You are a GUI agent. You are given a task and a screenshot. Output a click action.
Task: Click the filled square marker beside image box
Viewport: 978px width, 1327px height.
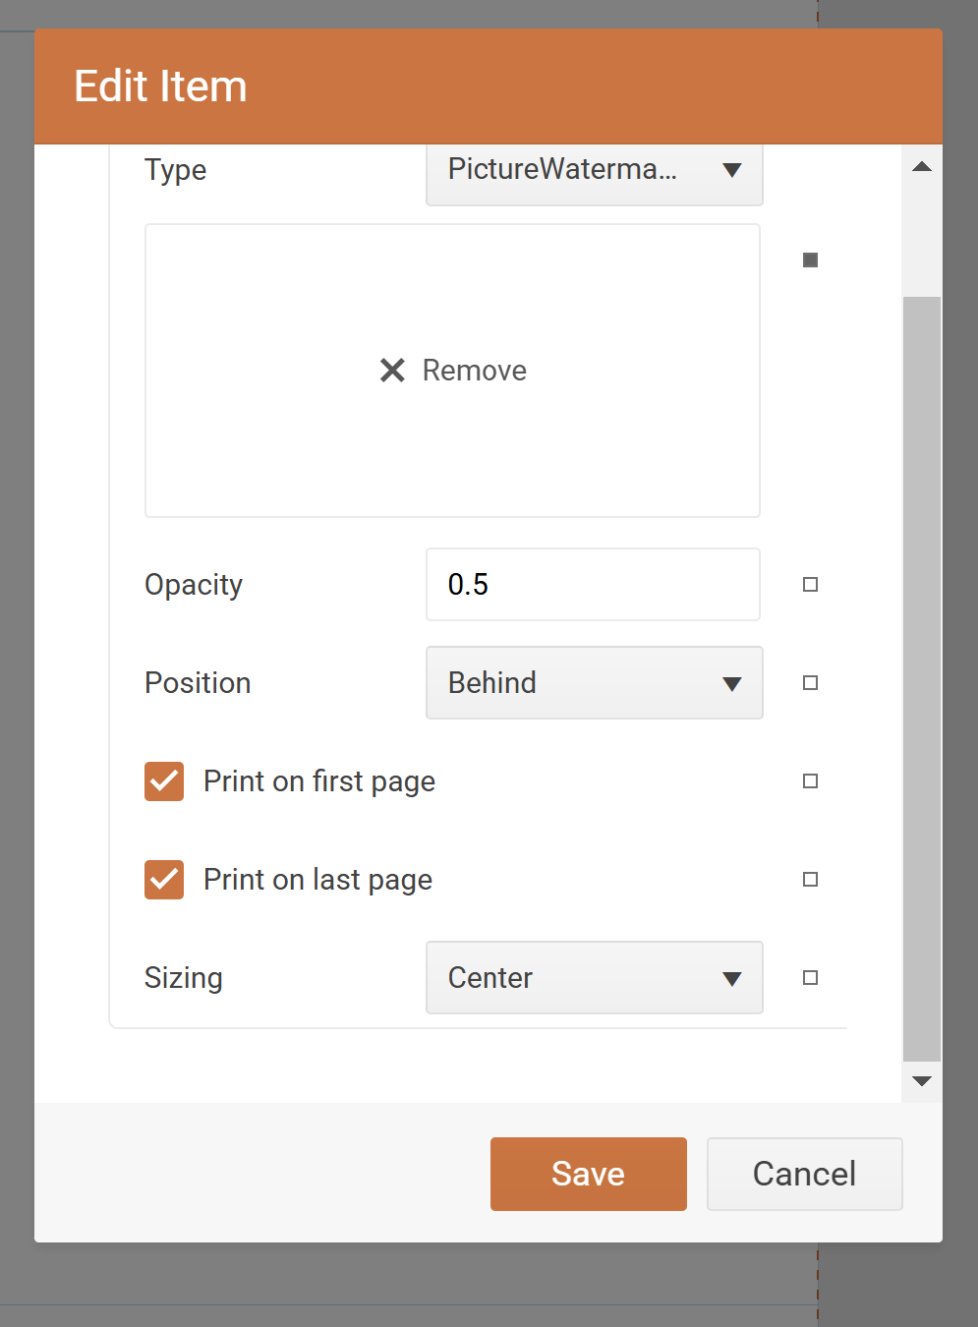point(810,260)
